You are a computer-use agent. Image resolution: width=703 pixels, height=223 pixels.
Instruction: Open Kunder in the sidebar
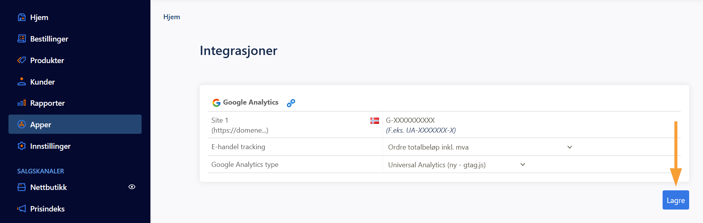(x=42, y=82)
